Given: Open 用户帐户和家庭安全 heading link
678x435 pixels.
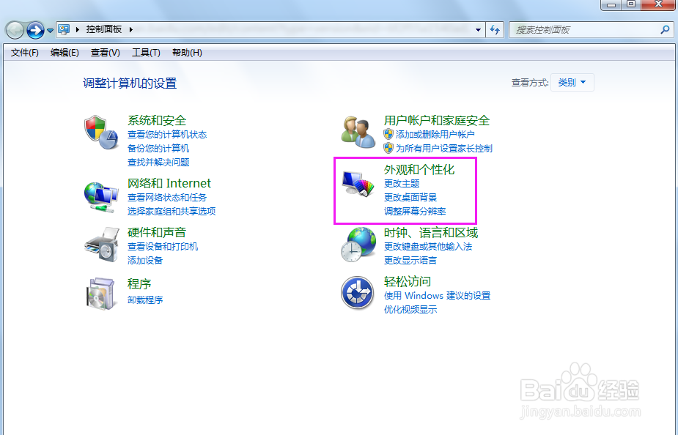Looking at the screenshot, I should 437,120.
